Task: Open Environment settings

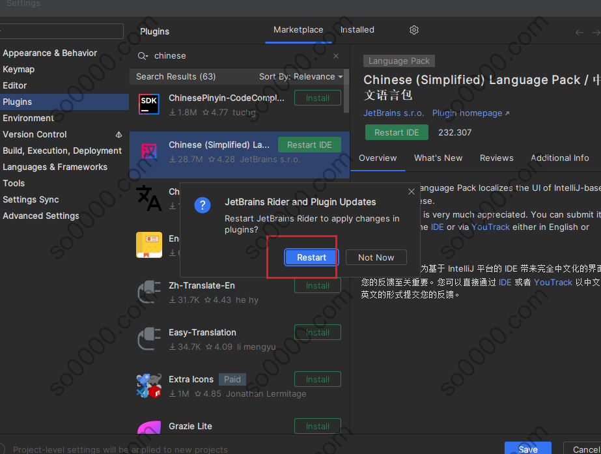Action: pyautogui.click(x=29, y=118)
